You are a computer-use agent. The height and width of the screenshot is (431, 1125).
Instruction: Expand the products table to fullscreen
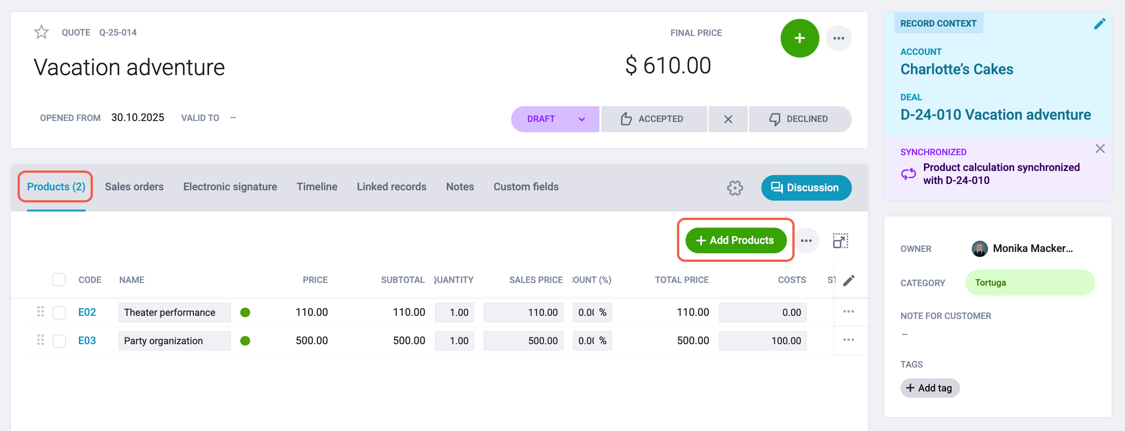840,241
